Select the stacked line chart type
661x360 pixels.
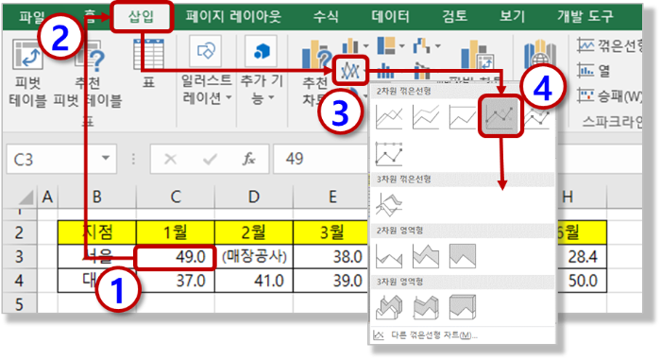pos(426,117)
